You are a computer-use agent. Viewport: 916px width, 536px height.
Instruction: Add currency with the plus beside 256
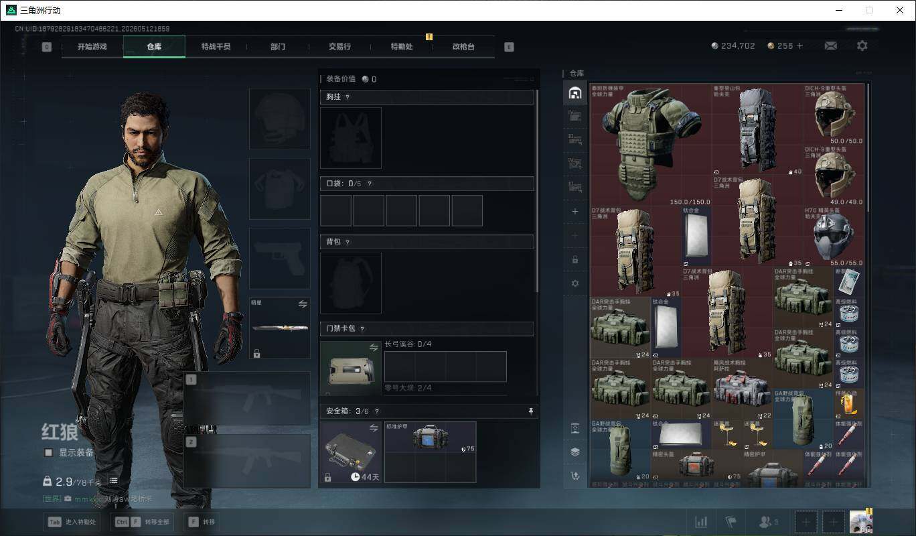[799, 46]
